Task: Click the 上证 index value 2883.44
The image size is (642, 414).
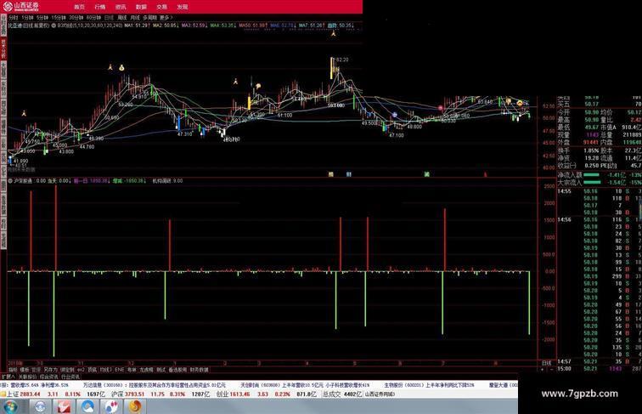Action: pyautogui.click(x=31, y=394)
